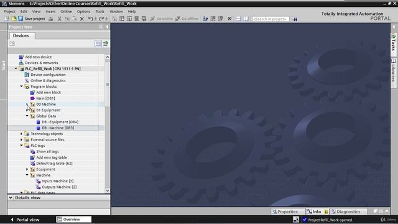Viewport: 398px width, 224px height.
Task: Open the Properties inspector tab
Action: point(287,212)
